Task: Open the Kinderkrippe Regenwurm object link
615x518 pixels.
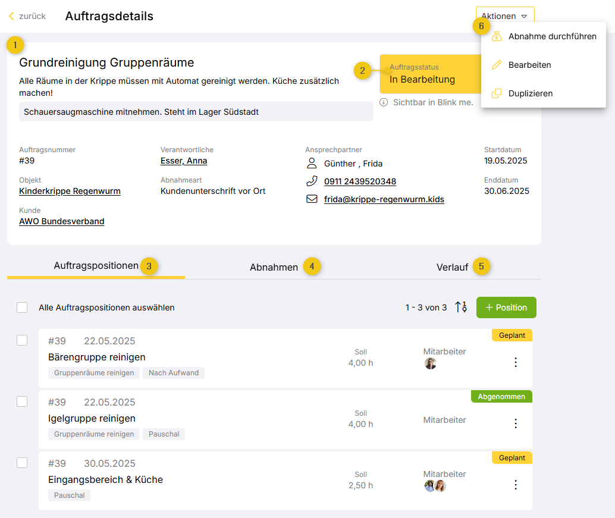Action: click(x=70, y=191)
